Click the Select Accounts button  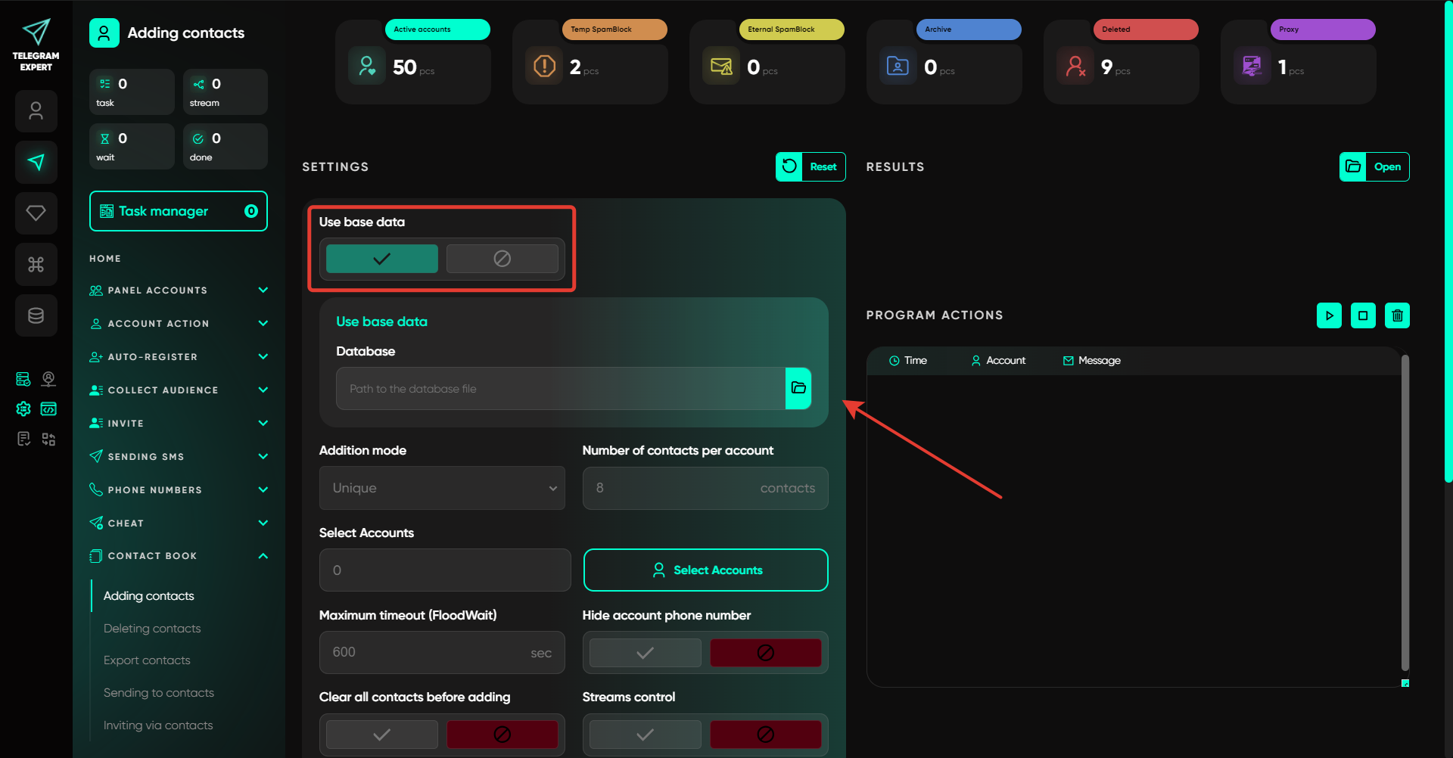[x=705, y=570]
